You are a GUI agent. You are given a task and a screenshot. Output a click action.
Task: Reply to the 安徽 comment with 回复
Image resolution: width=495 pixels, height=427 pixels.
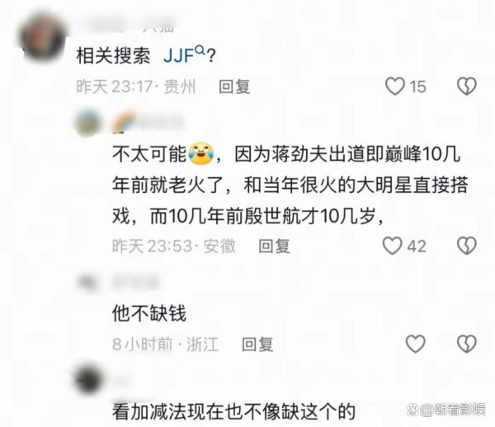pyautogui.click(x=274, y=246)
